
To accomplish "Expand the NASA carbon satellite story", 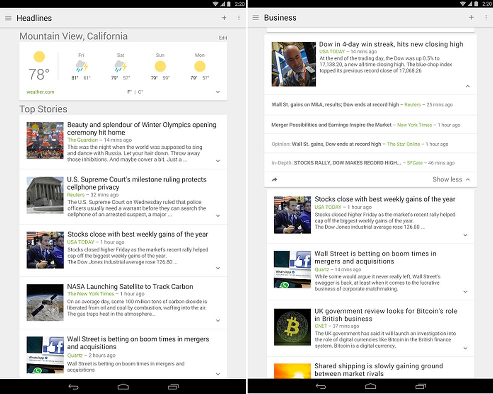I will (x=218, y=320).
